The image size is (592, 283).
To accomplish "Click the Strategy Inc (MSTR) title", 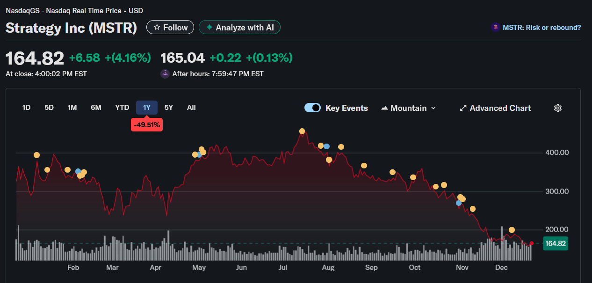I will [x=71, y=28].
